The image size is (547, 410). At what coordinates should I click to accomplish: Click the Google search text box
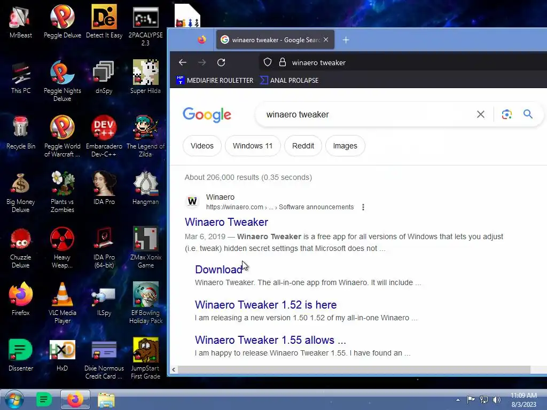coord(366,114)
